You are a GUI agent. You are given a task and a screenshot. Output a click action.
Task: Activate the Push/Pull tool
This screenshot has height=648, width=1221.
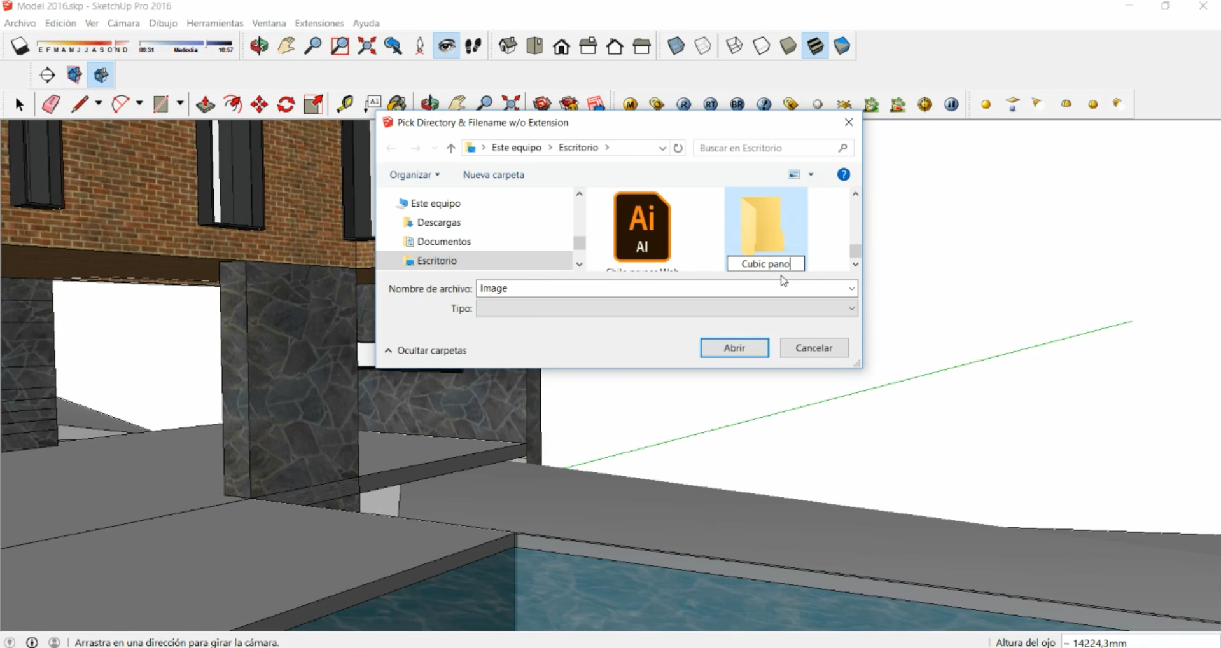pyautogui.click(x=206, y=104)
